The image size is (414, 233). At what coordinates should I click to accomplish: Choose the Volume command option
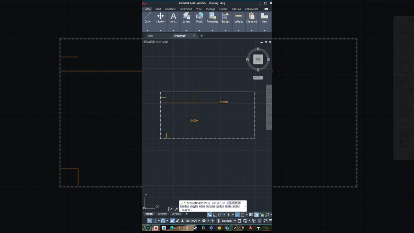[x=211, y=206]
